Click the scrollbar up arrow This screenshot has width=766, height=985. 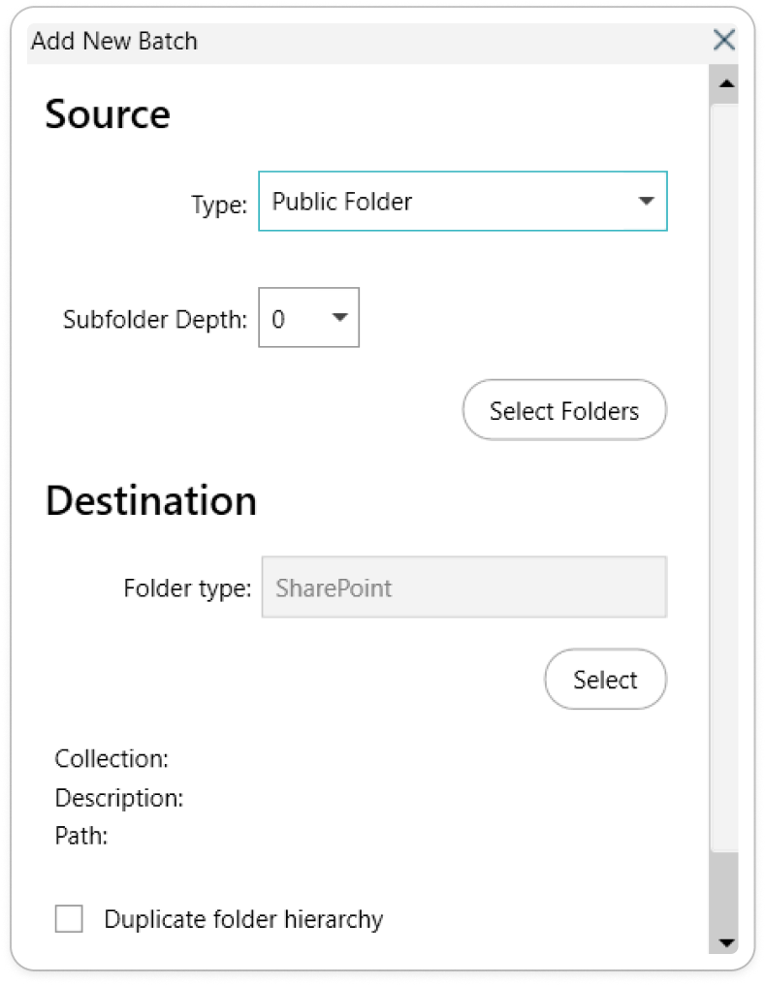pyautogui.click(x=727, y=83)
